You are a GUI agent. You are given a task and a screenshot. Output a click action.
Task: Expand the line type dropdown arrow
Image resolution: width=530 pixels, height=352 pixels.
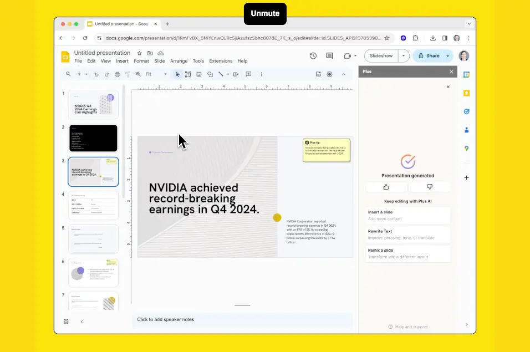228,74
